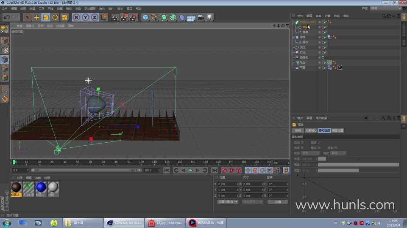Toggle the Y axis lock button
Screen dimensions: 407x228
[85, 17]
